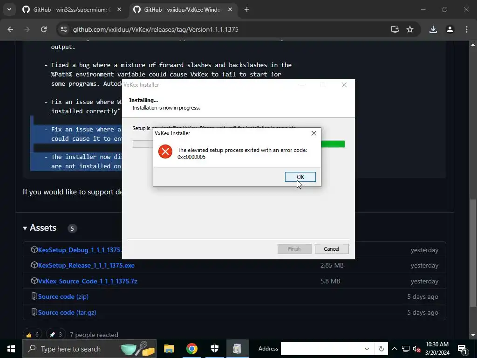The width and height of the screenshot is (477, 358).
Task: Go back to previous page in browser
Action: [10, 29]
